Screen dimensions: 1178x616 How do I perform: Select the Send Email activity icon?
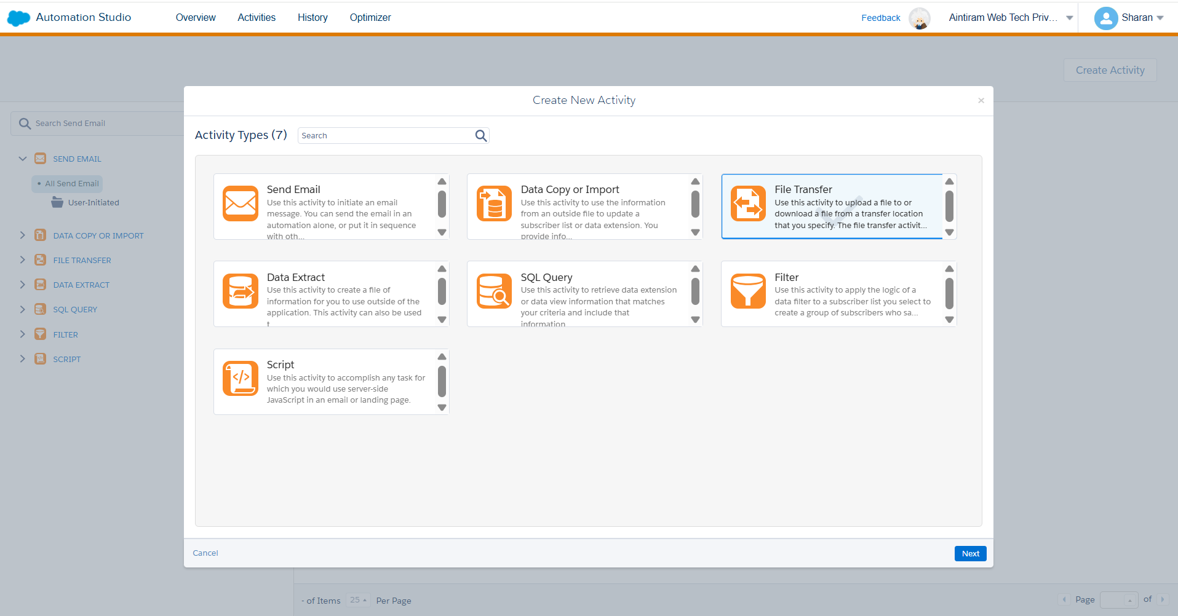coord(240,203)
